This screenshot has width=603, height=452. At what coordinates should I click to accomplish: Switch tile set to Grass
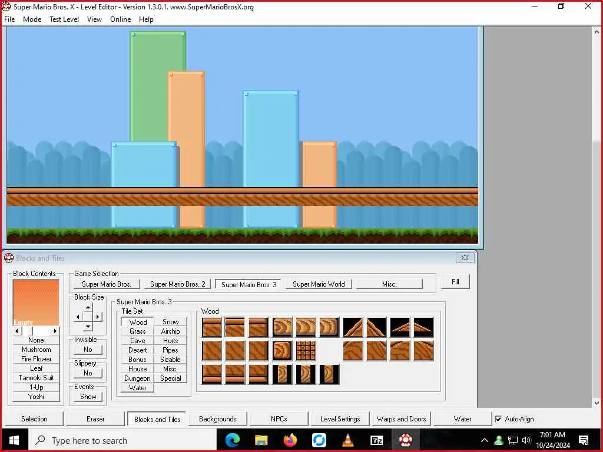137,331
